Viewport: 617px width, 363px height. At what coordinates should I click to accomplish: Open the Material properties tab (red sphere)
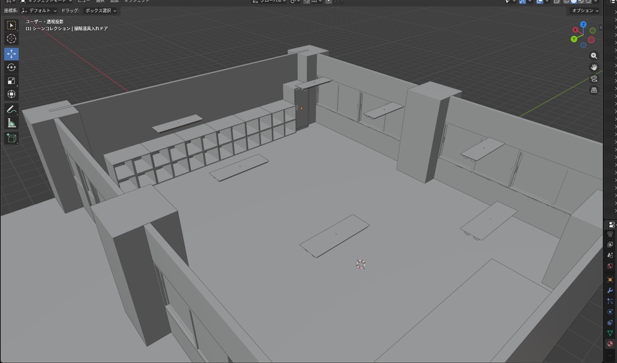[x=610, y=344]
